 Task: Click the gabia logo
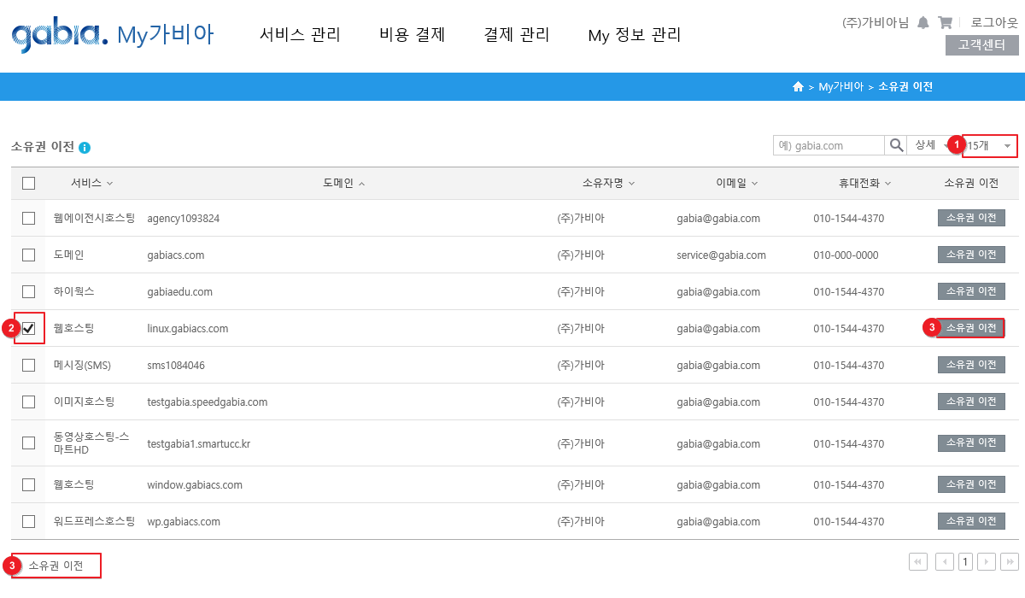60,35
